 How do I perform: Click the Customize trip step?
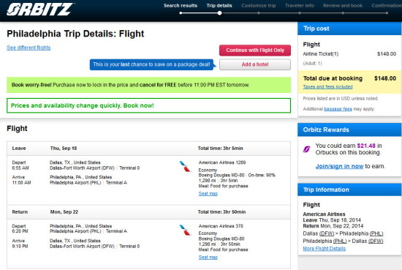click(x=259, y=6)
